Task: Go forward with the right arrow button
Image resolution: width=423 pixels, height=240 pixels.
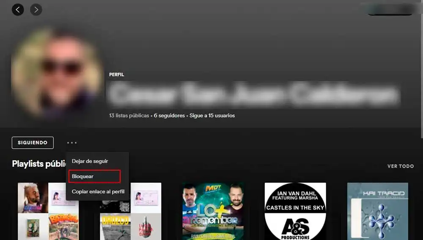Action: click(36, 10)
